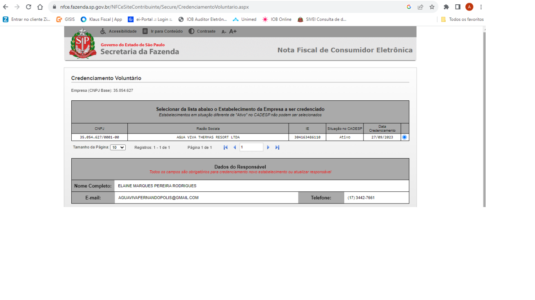Go to first page of records
The width and height of the screenshot is (535, 300).
(x=226, y=147)
